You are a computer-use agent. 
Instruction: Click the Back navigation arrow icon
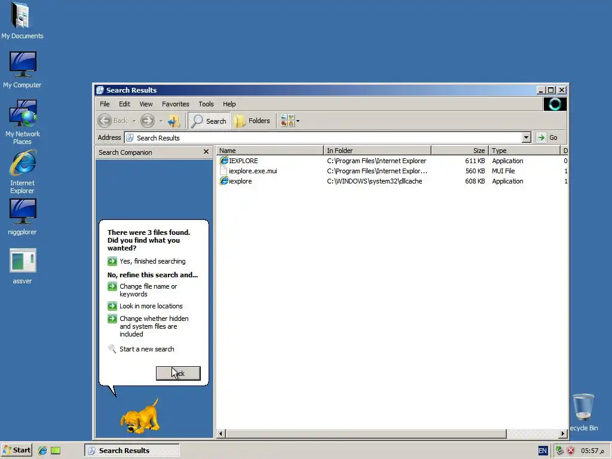[x=105, y=121]
